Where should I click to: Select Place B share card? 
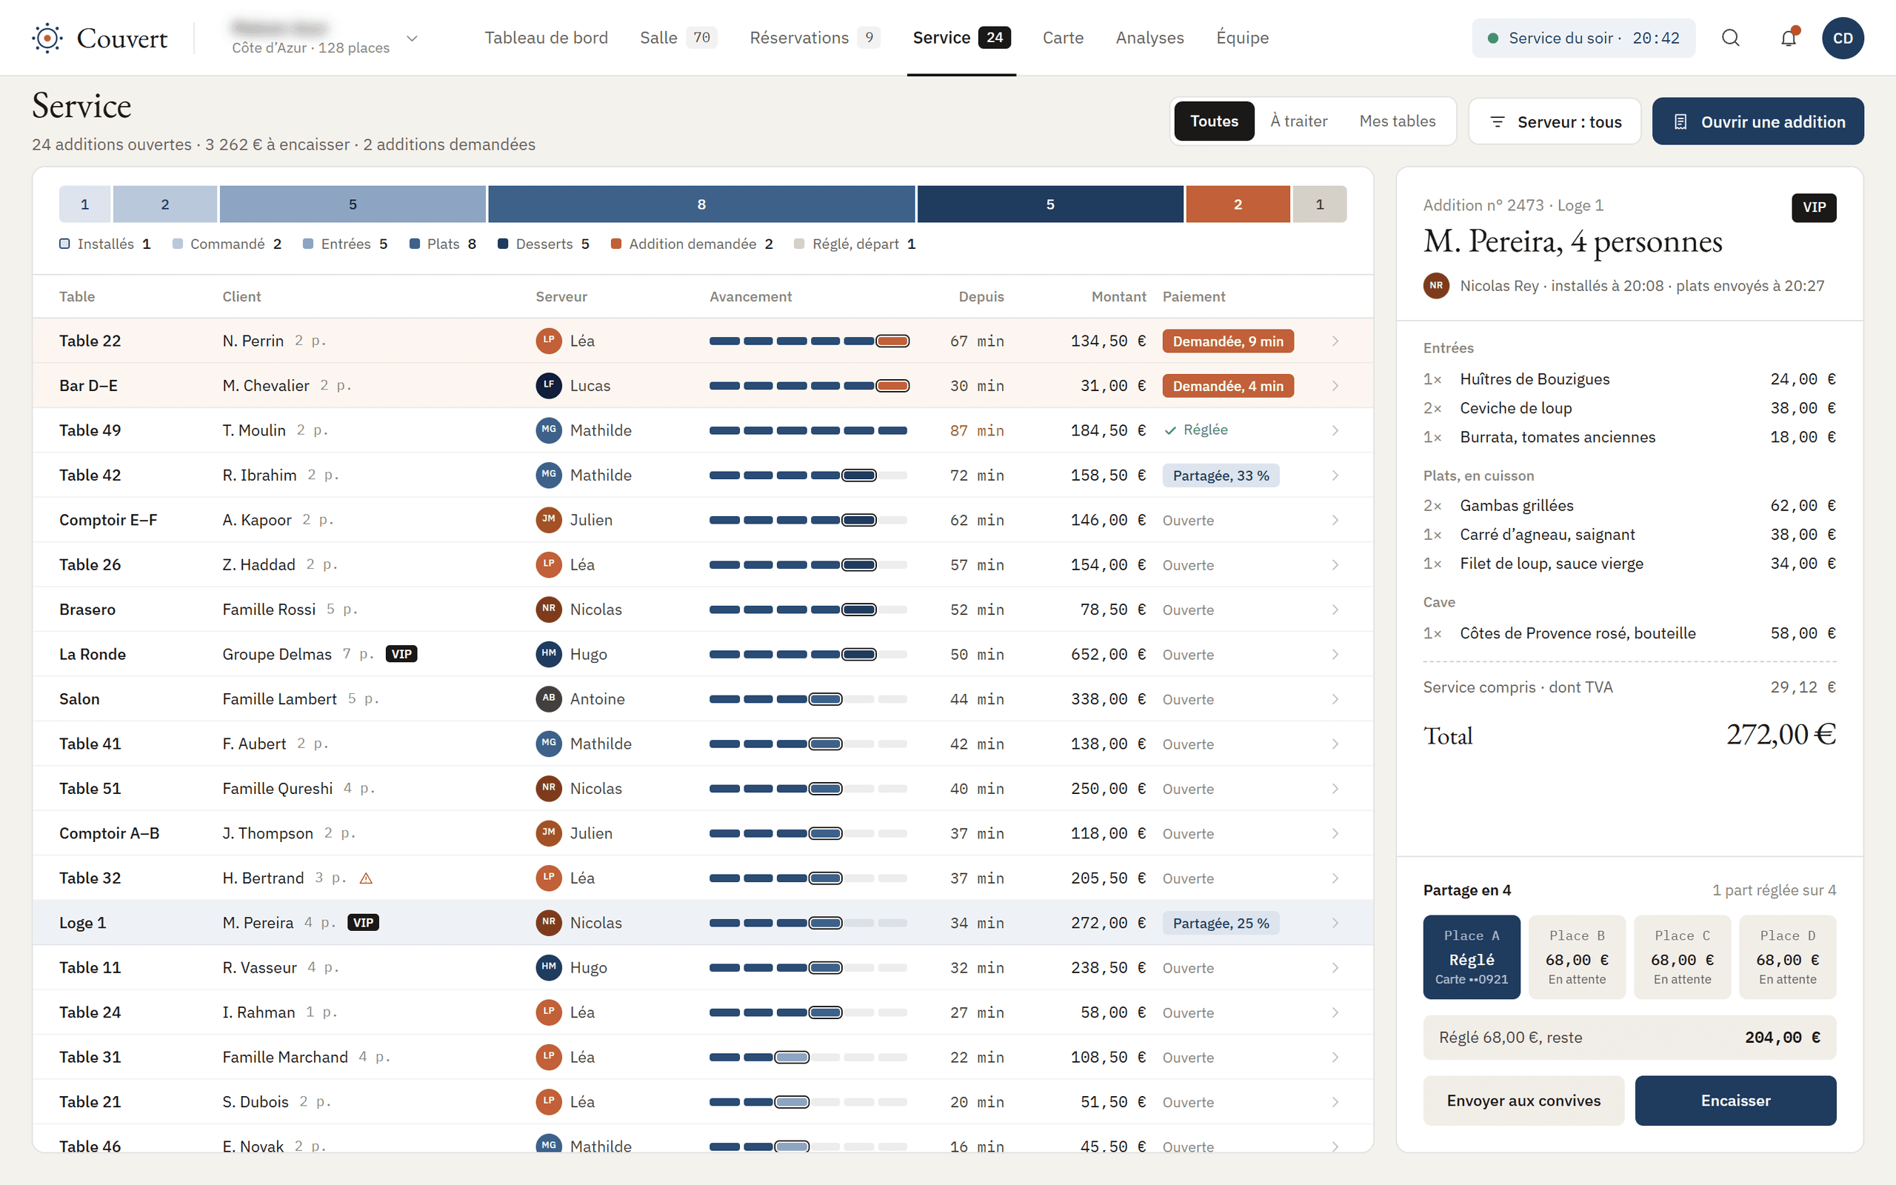pos(1577,957)
